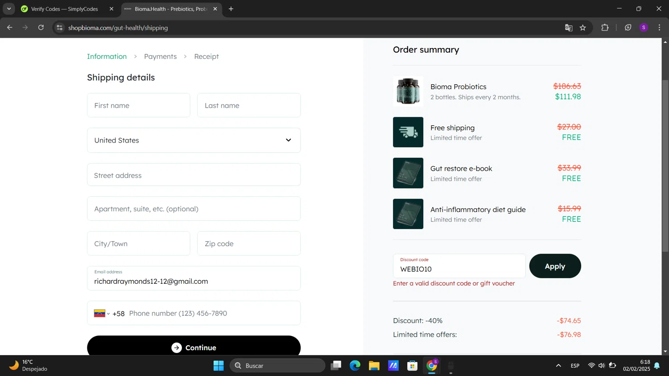Open a new browser tab
Image resolution: width=669 pixels, height=376 pixels.
[231, 9]
